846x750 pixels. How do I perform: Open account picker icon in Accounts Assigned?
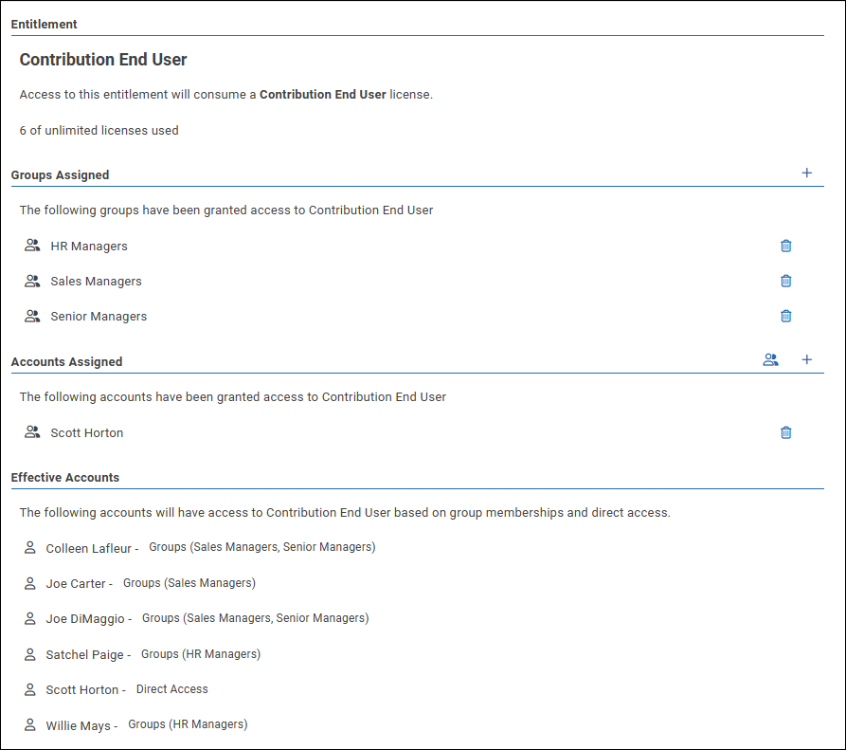pyautogui.click(x=771, y=360)
